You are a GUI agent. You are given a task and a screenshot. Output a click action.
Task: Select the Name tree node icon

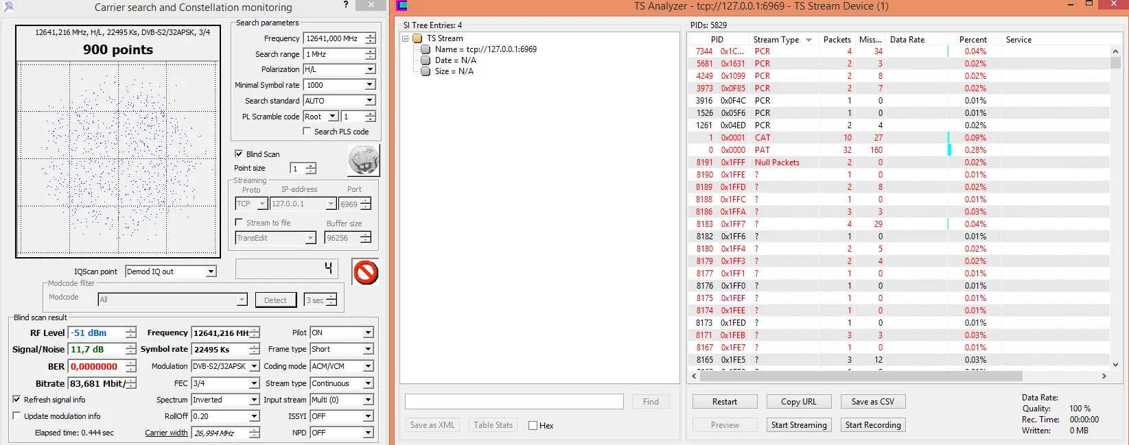tap(426, 49)
